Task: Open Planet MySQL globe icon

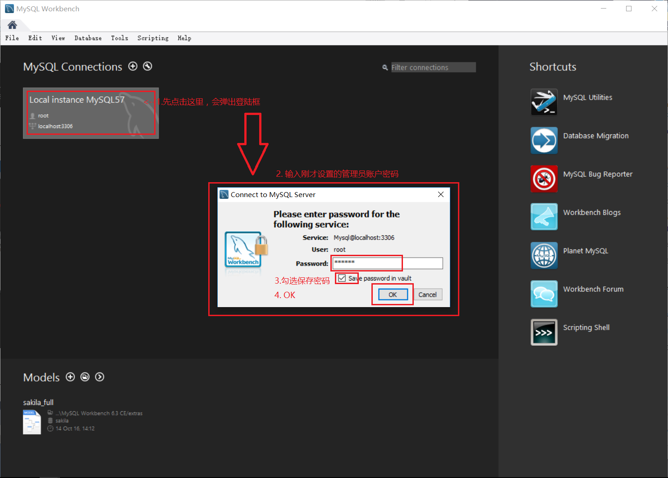Action: click(544, 255)
